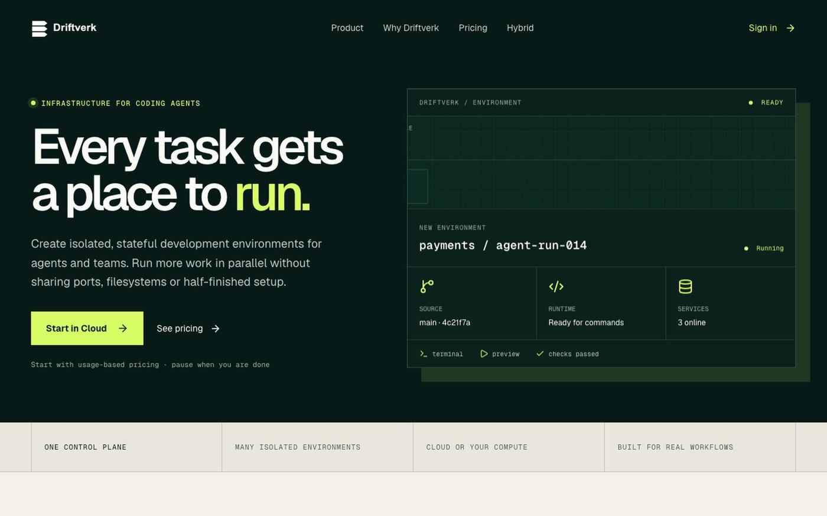Click the RUNTIME label

pyautogui.click(x=562, y=309)
